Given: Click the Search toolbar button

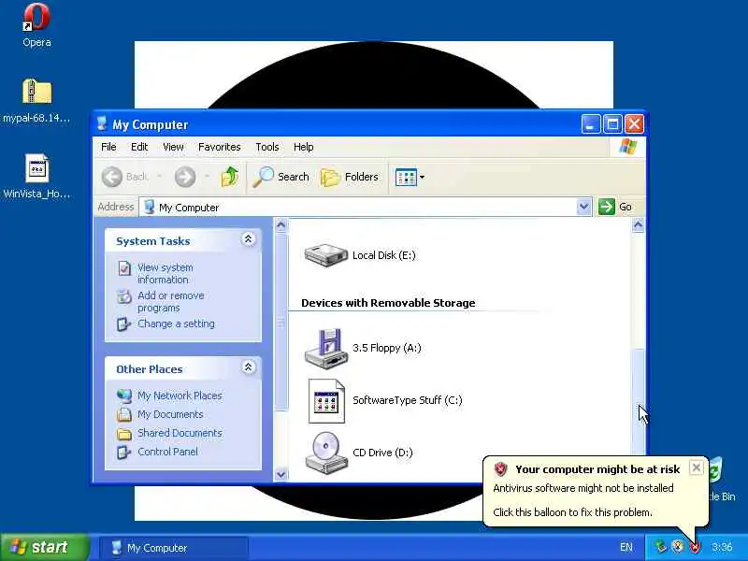Looking at the screenshot, I should click(x=281, y=177).
